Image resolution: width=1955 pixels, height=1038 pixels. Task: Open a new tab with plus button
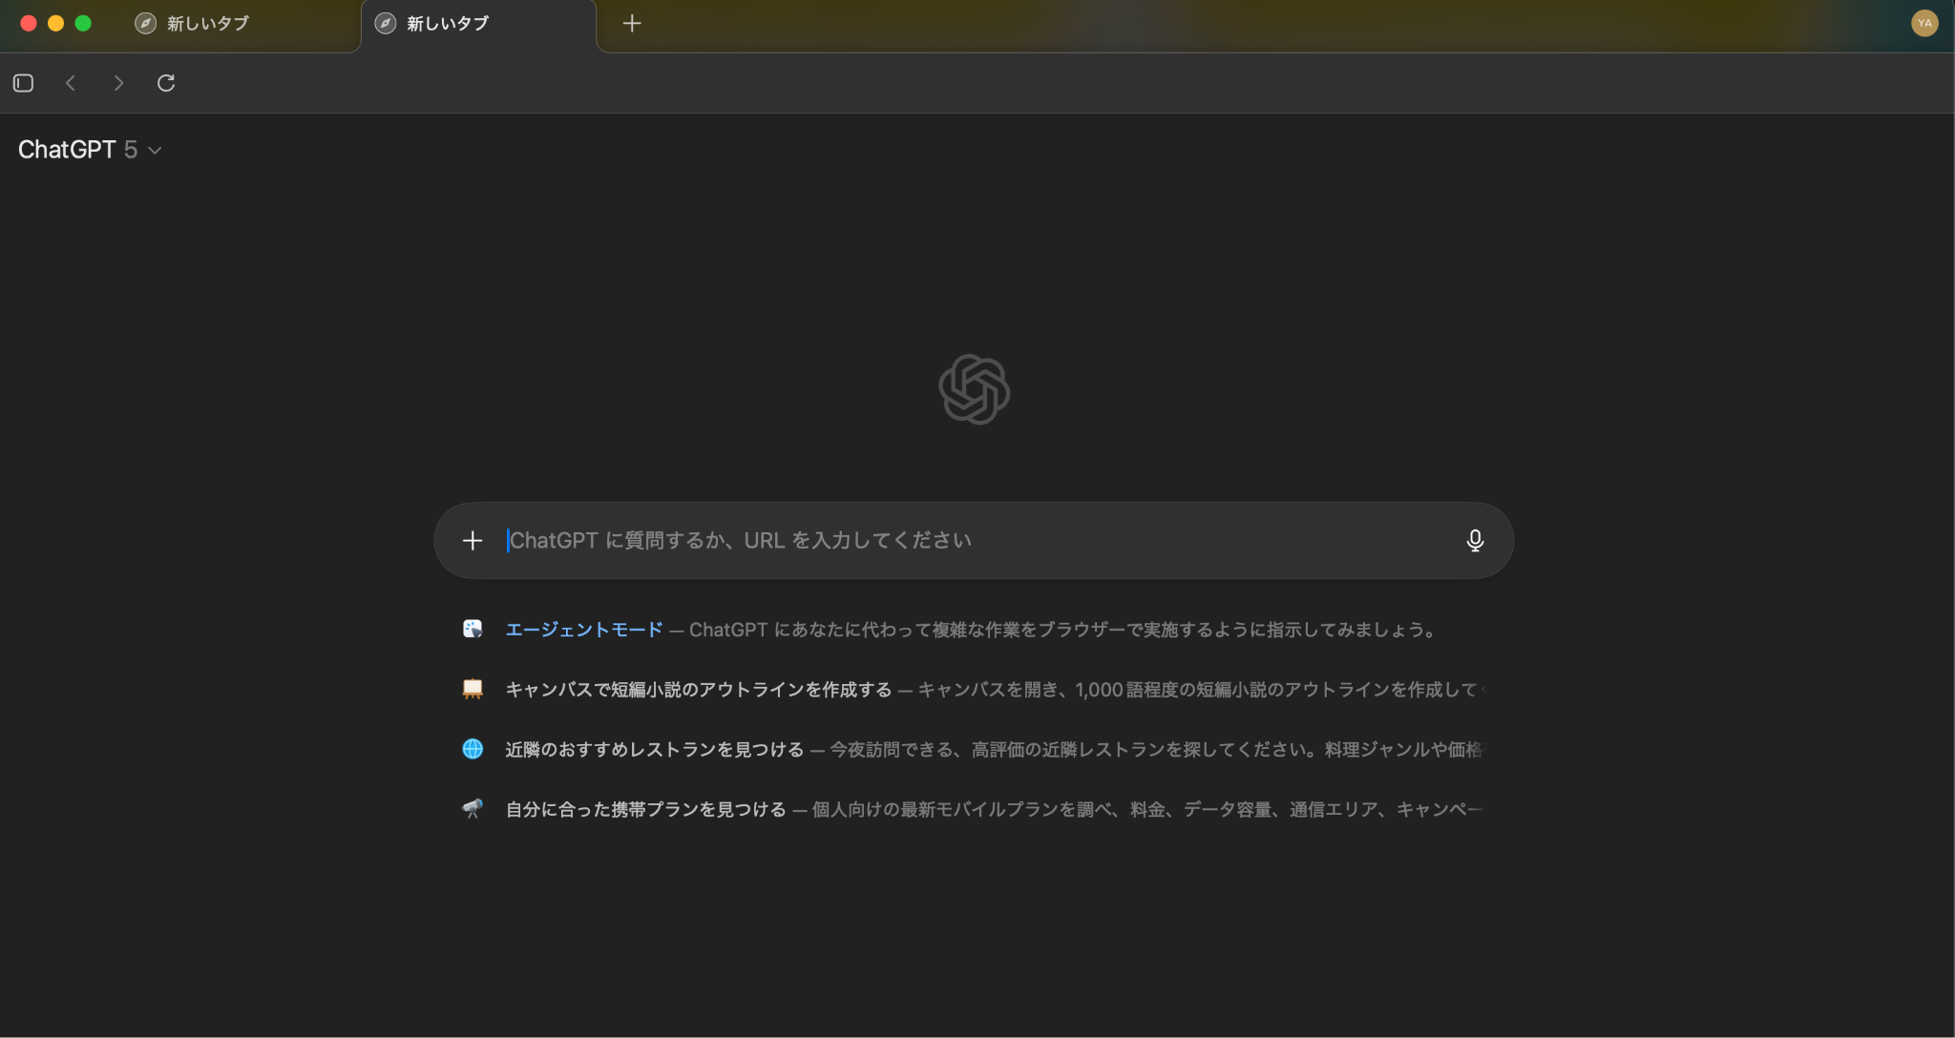click(632, 23)
